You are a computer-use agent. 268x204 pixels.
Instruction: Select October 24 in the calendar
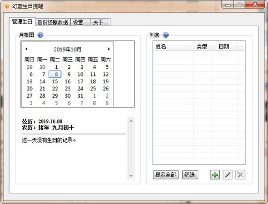tap(80, 89)
